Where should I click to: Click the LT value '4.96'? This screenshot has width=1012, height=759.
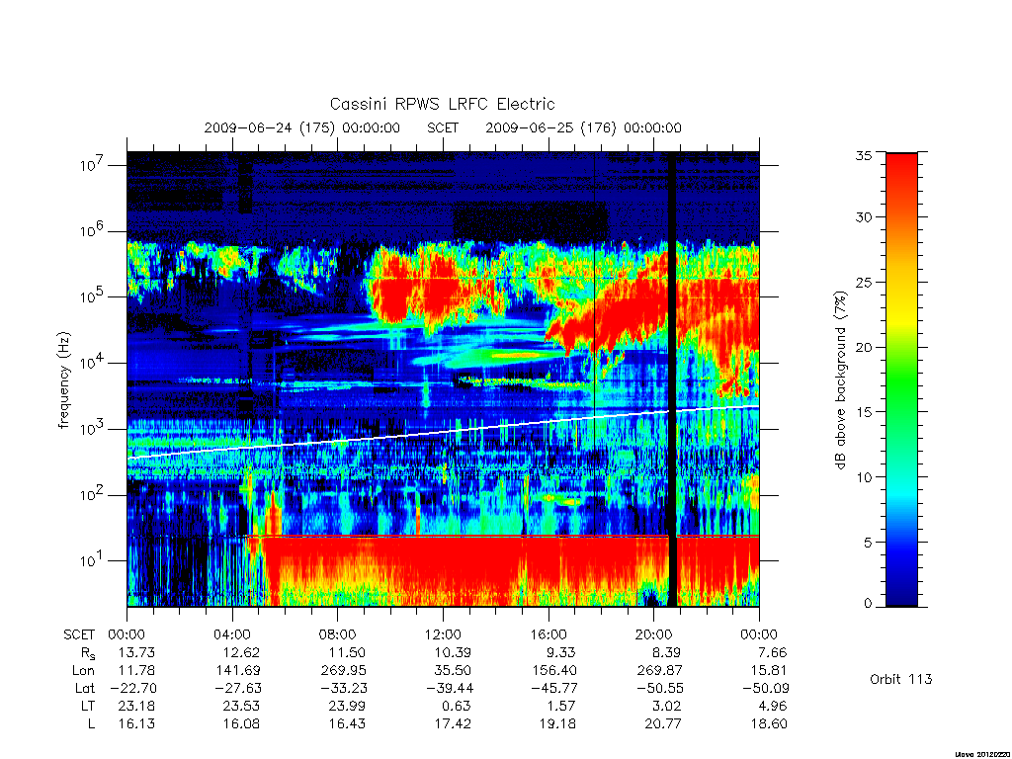pyautogui.click(x=773, y=706)
